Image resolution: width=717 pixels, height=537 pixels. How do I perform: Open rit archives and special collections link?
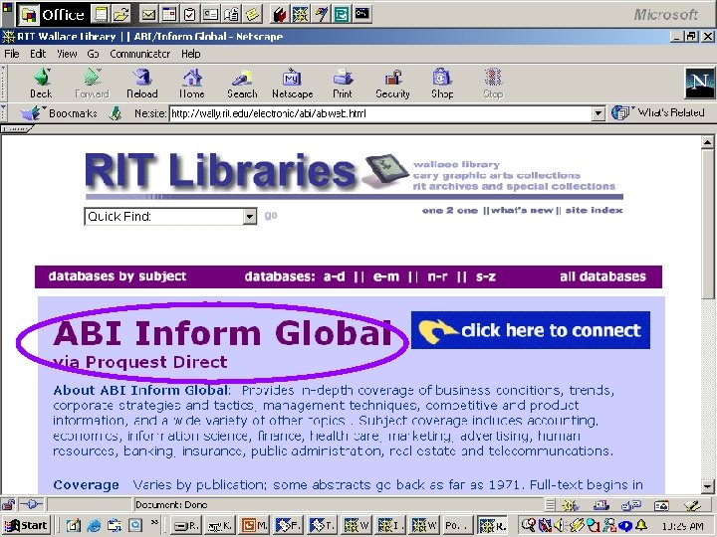pos(514,186)
